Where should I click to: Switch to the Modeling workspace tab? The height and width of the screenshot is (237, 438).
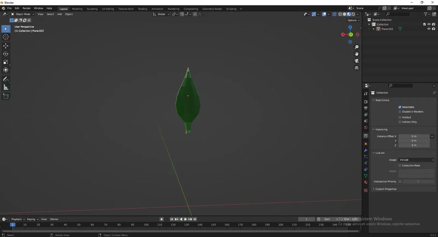click(x=77, y=9)
